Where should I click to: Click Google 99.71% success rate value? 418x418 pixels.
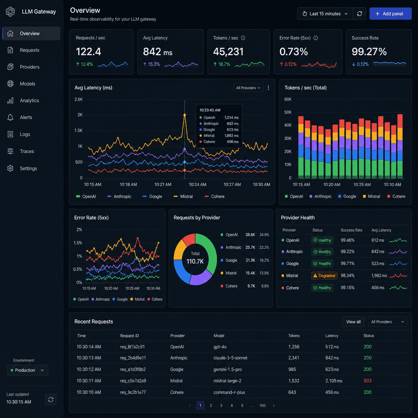tap(347, 264)
